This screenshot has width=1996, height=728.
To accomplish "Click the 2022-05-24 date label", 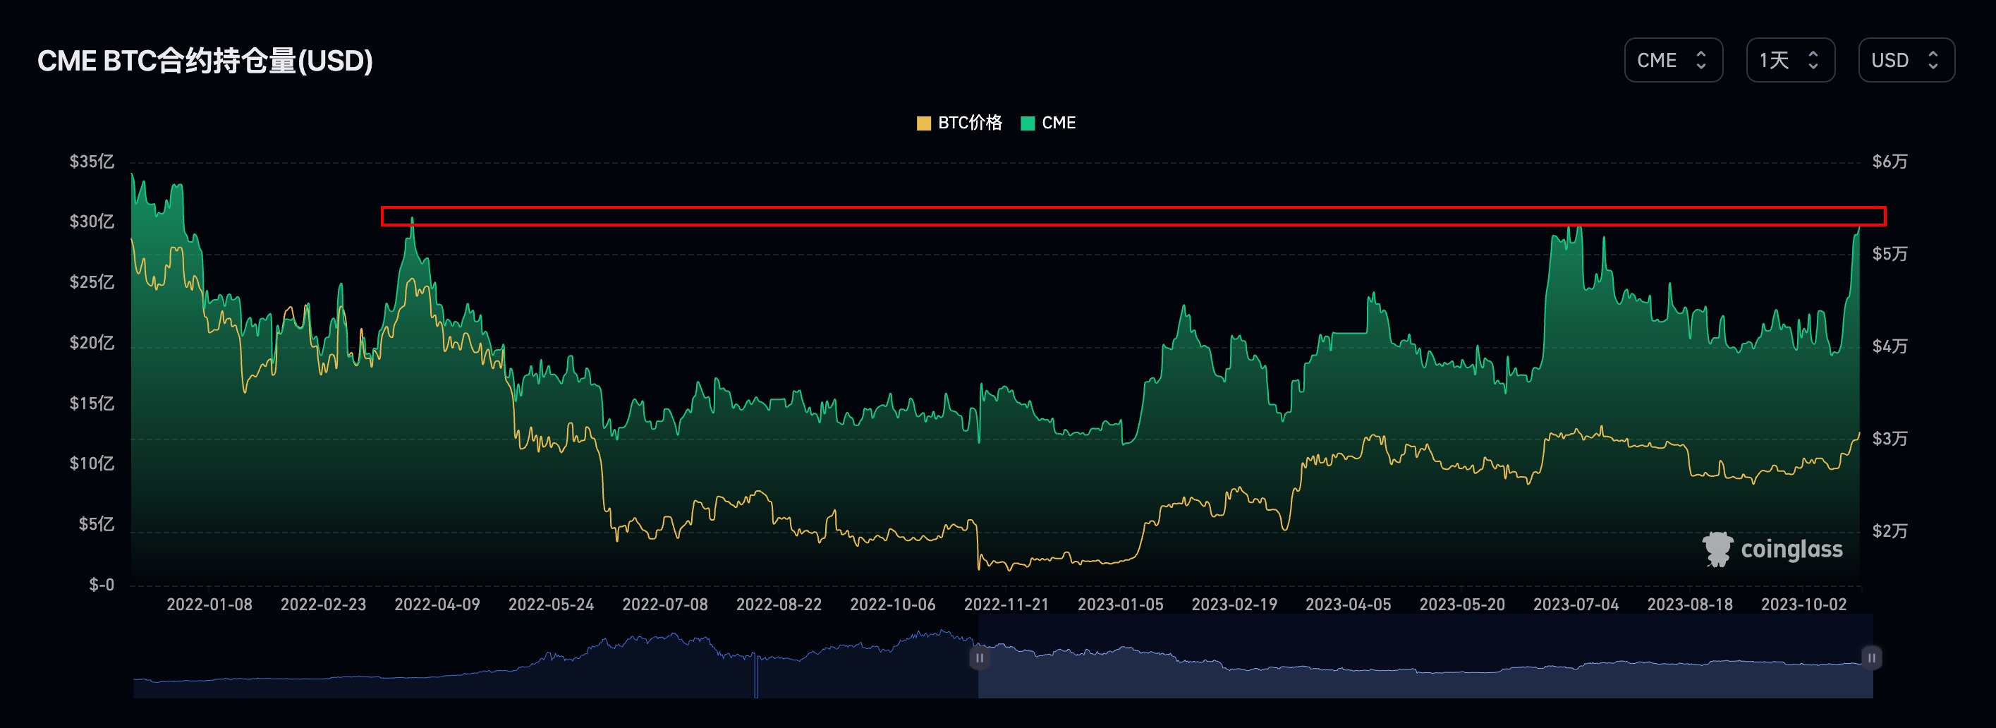I will (x=551, y=605).
